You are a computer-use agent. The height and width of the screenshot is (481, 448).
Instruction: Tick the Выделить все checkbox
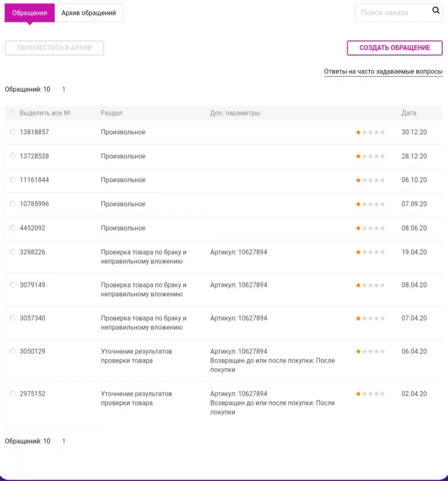[12, 113]
